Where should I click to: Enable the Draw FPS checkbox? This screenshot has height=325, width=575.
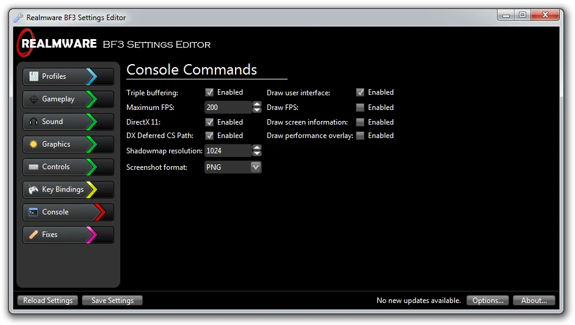[360, 108]
